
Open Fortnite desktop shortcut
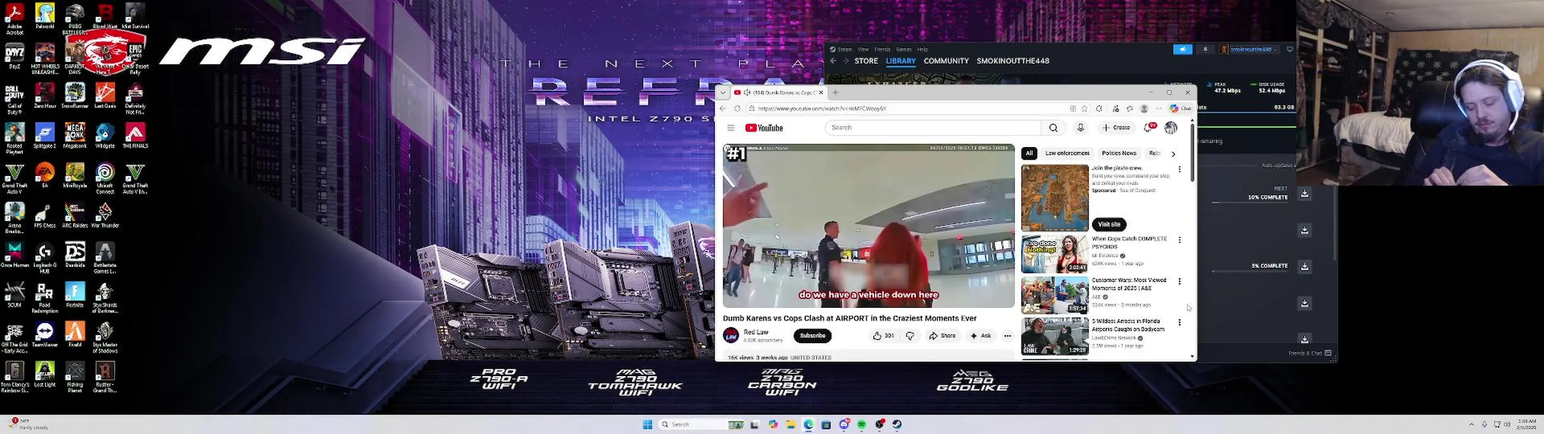(x=75, y=295)
